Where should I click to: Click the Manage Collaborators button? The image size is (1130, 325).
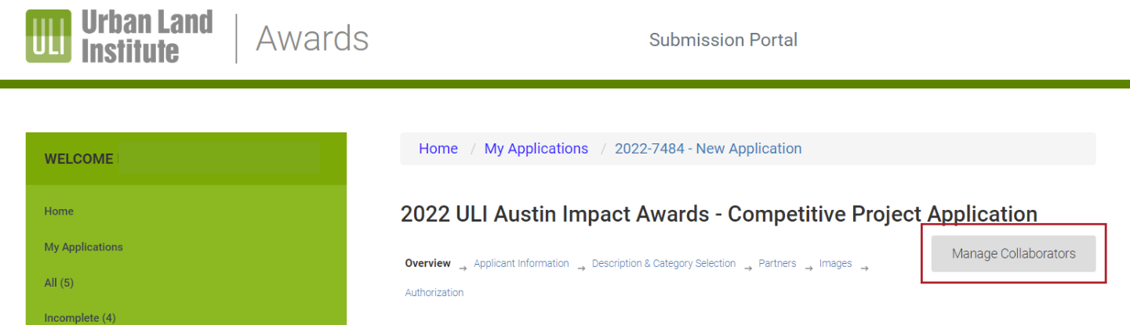click(1013, 254)
